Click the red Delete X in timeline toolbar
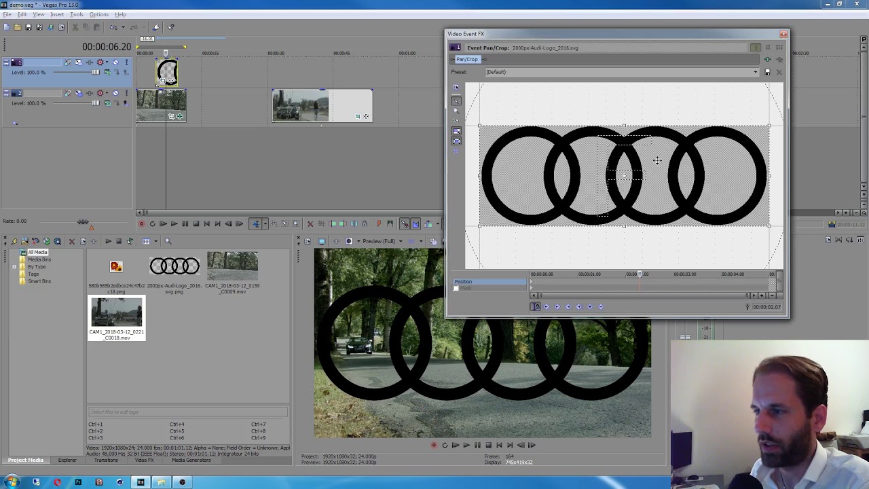This screenshot has width=869, height=489. 310,223
